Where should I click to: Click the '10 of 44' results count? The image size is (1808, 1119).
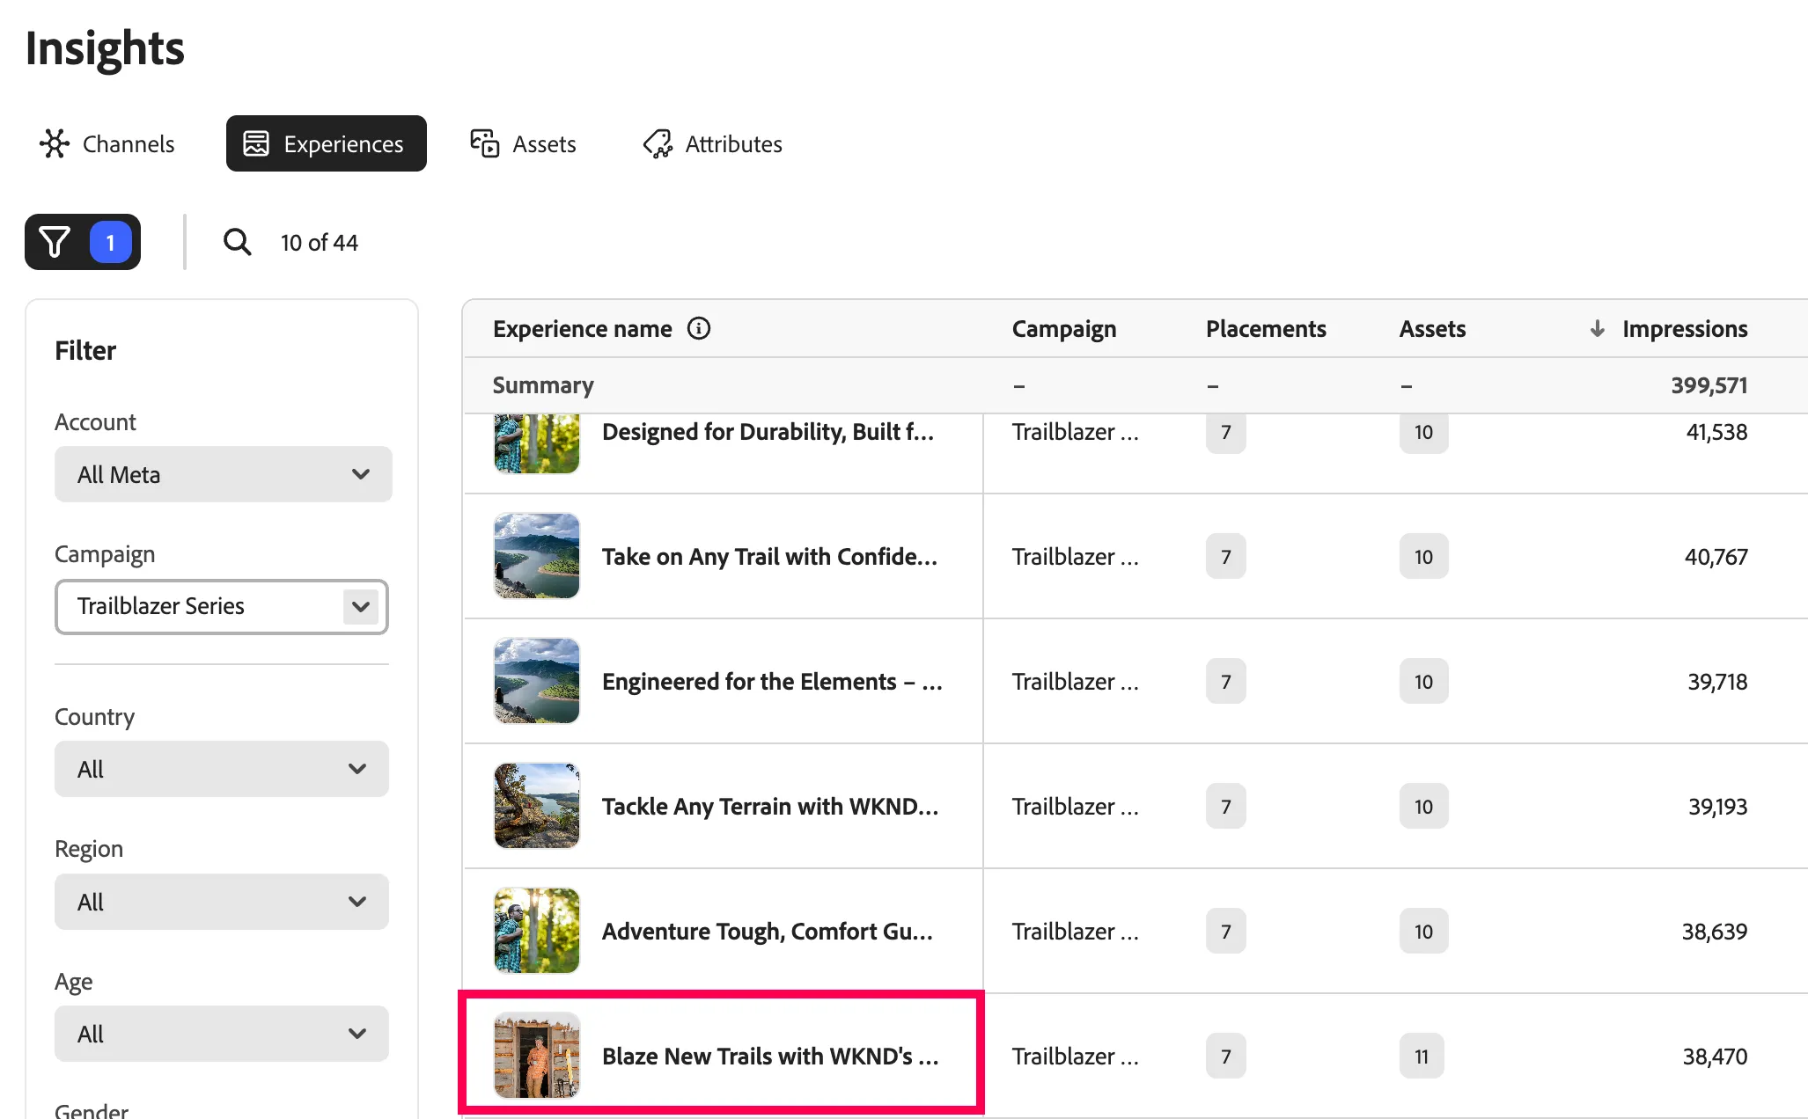click(x=320, y=242)
